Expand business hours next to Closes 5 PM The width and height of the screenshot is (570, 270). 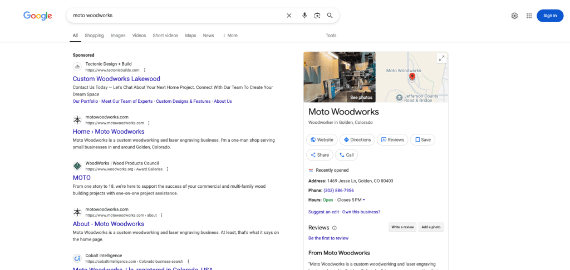364,200
